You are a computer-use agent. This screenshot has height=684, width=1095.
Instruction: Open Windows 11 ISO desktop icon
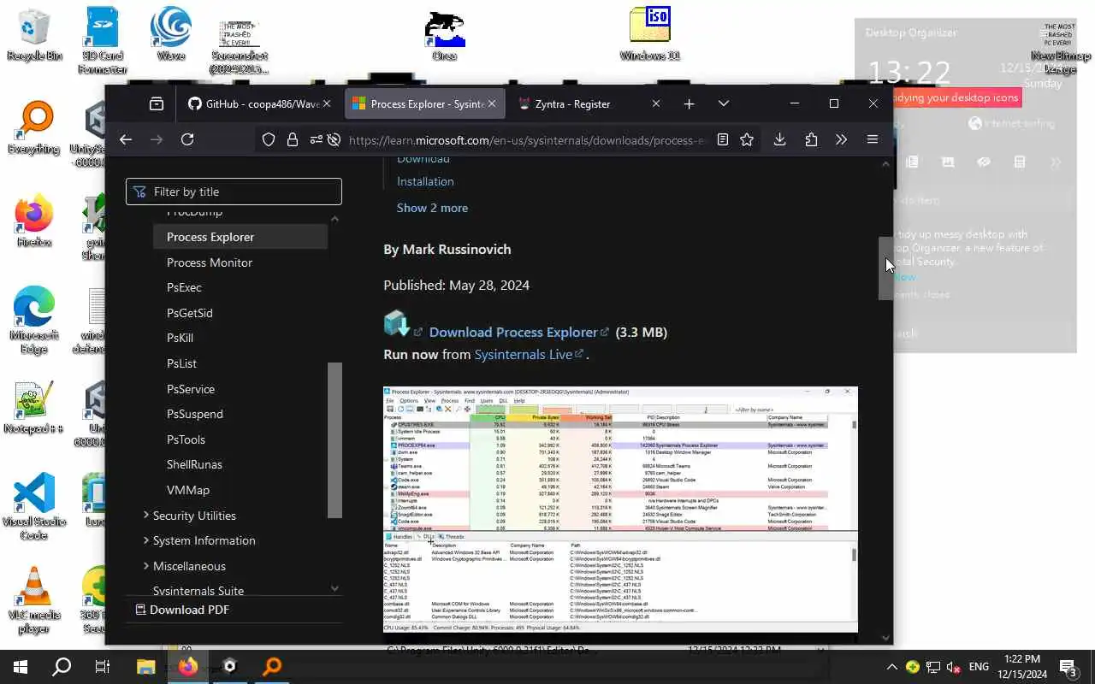click(650, 34)
